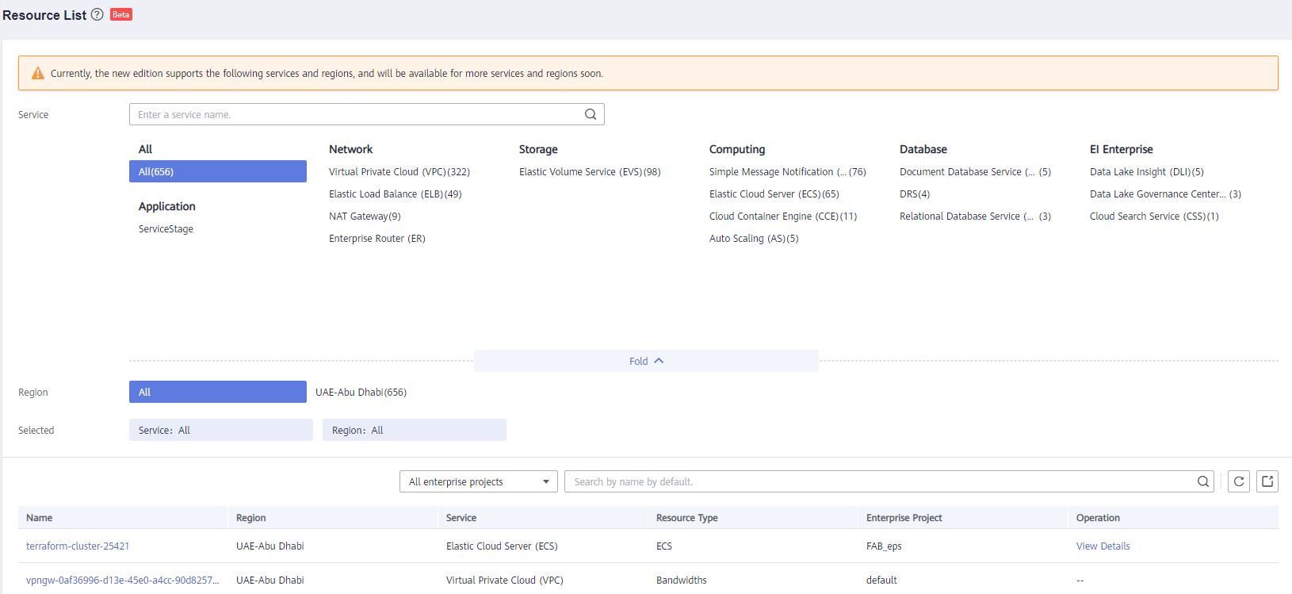Click the service name search field

click(x=367, y=114)
